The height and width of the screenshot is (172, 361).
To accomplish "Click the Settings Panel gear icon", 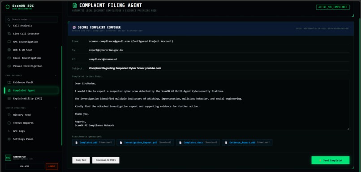I will [x=9, y=139].
